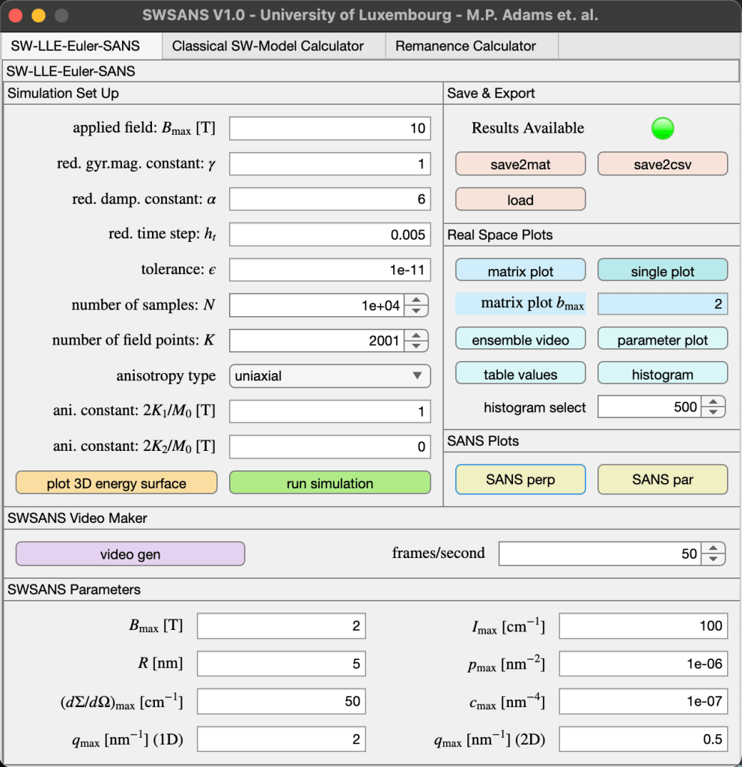Start video gen in Video Maker

(x=130, y=554)
